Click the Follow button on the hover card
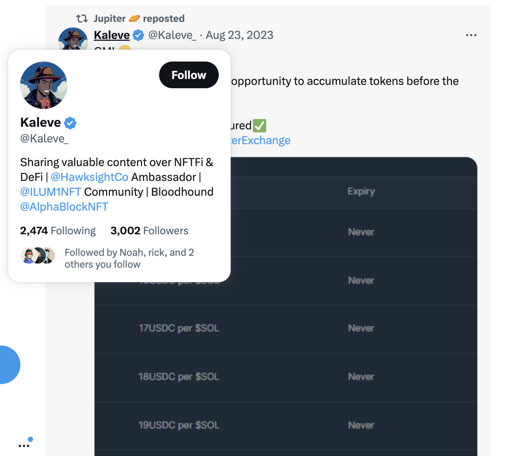Image resolution: width=508 pixels, height=456 pixels. [189, 75]
